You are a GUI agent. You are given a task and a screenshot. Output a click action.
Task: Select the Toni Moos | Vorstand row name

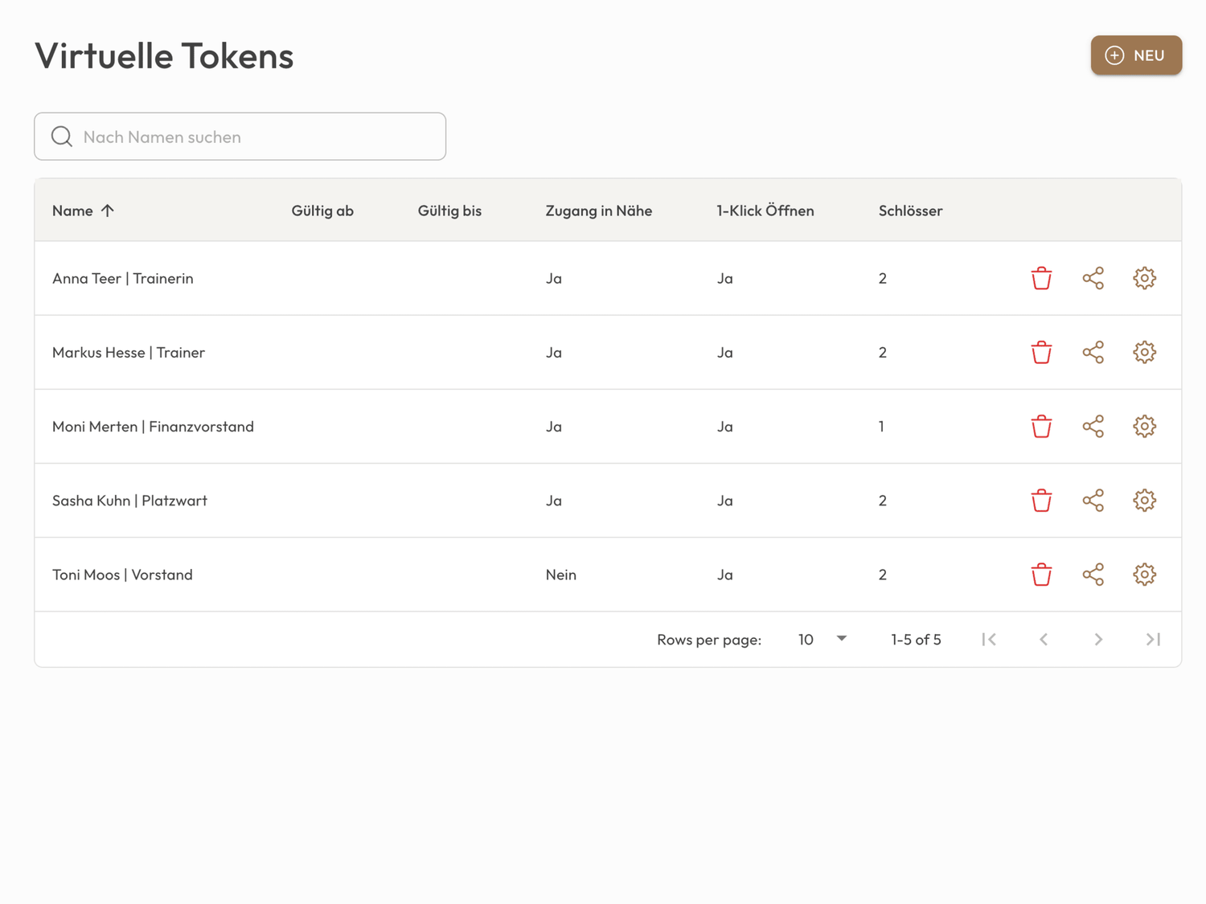point(122,575)
